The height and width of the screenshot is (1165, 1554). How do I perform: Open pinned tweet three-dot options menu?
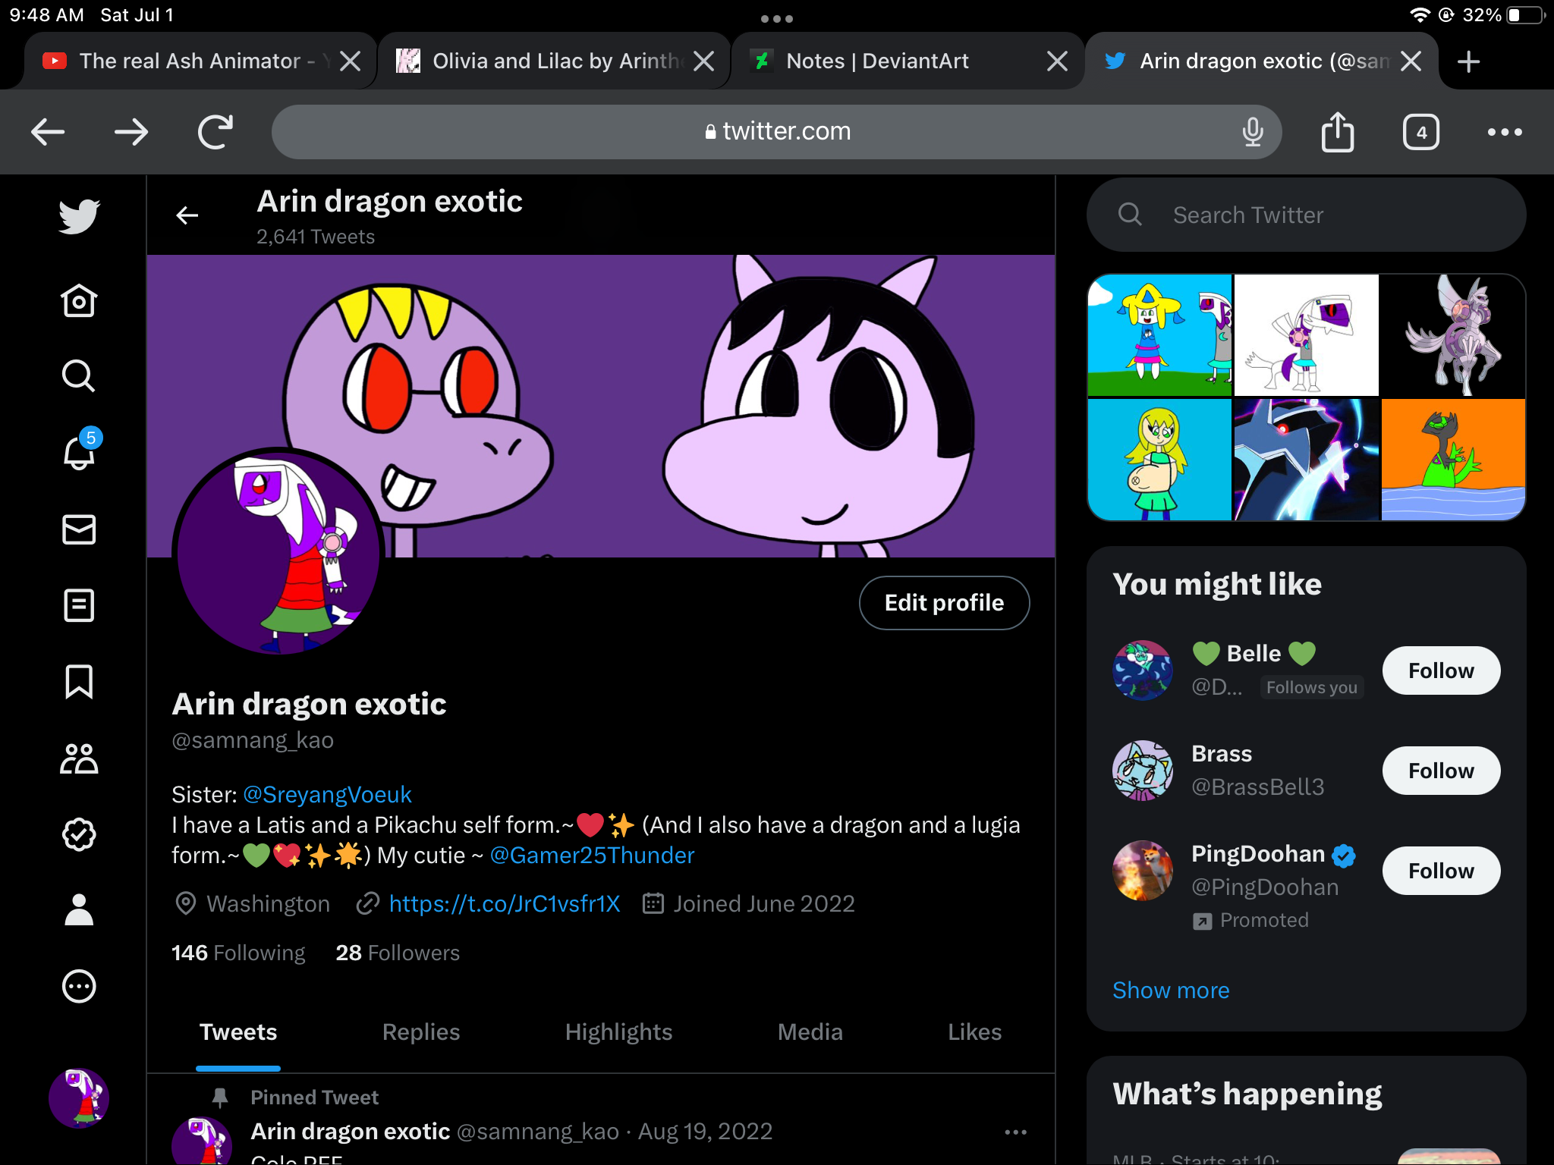click(1015, 1132)
